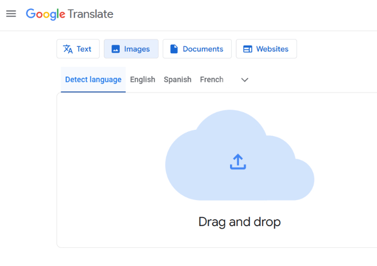Click the Google logo
The height and width of the screenshot is (266, 377).
pyautogui.click(x=45, y=14)
